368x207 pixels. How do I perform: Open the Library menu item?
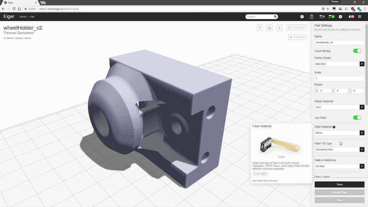click(x=23, y=17)
